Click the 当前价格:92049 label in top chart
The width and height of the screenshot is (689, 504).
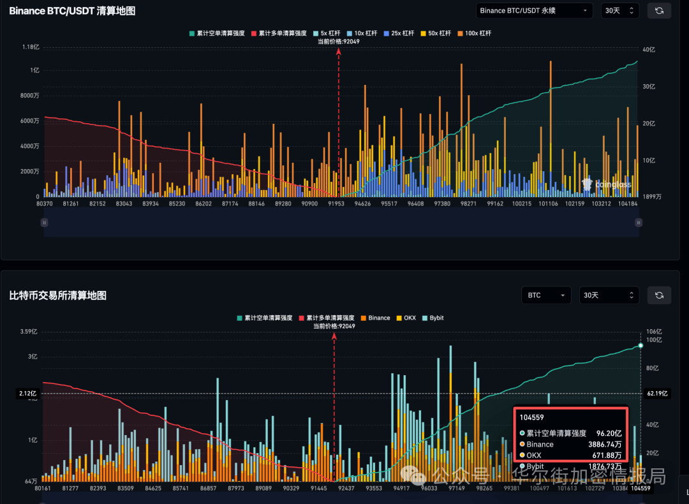coord(338,41)
